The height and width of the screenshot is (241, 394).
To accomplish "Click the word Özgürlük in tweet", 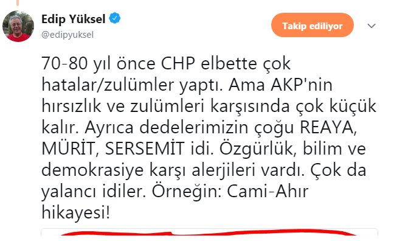I will tap(257, 150).
